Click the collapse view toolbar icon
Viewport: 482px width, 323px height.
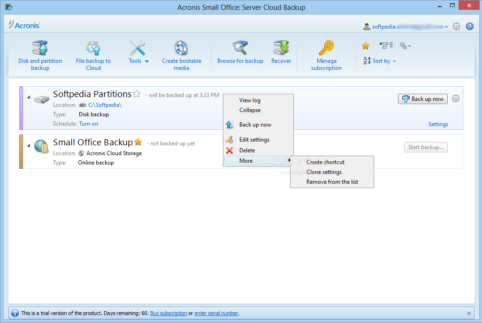[x=386, y=45]
